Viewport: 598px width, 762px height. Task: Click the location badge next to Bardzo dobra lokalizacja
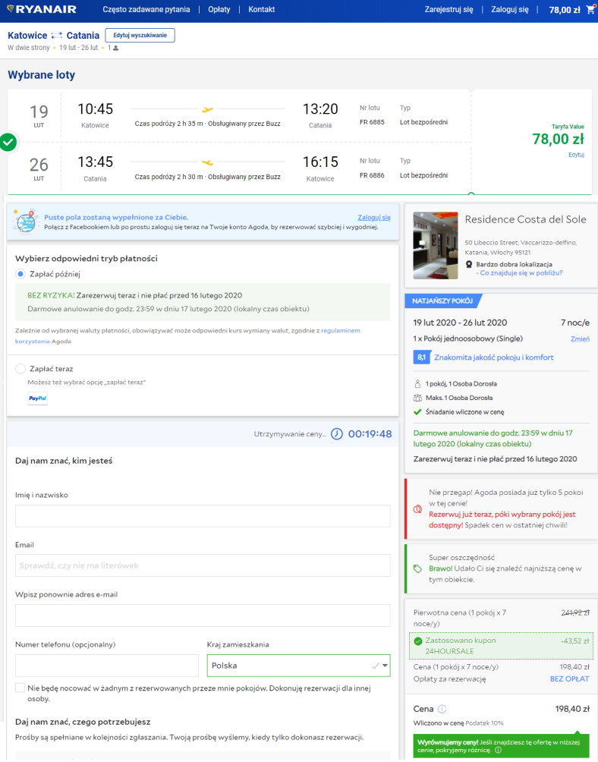coord(469,264)
